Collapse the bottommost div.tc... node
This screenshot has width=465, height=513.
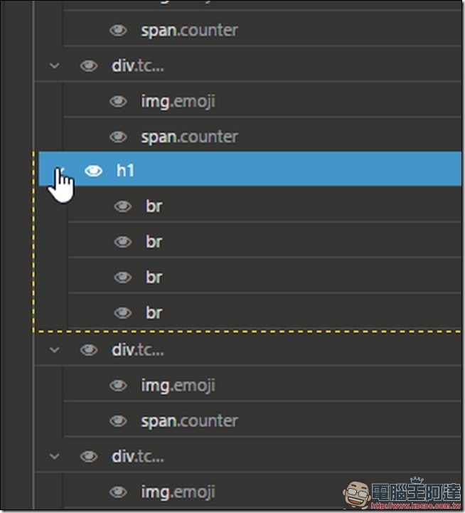pyautogui.click(x=54, y=456)
